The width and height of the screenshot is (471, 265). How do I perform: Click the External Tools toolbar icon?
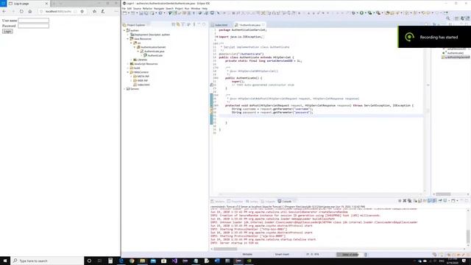click(x=378, y=13)
